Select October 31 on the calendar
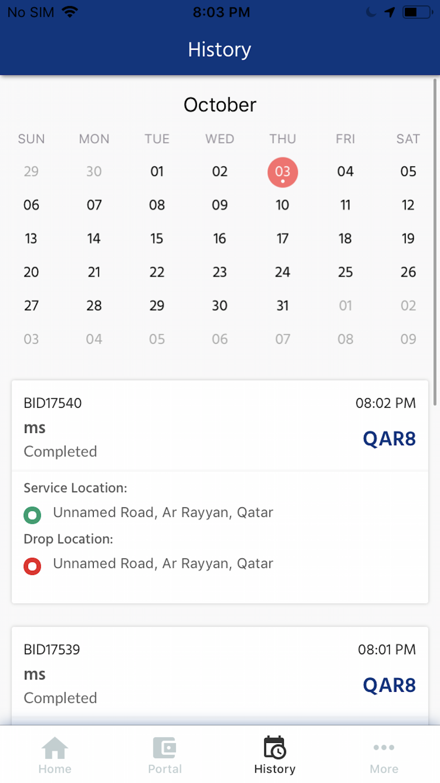The width and height of the screenshot is (440, 783). 282,306
